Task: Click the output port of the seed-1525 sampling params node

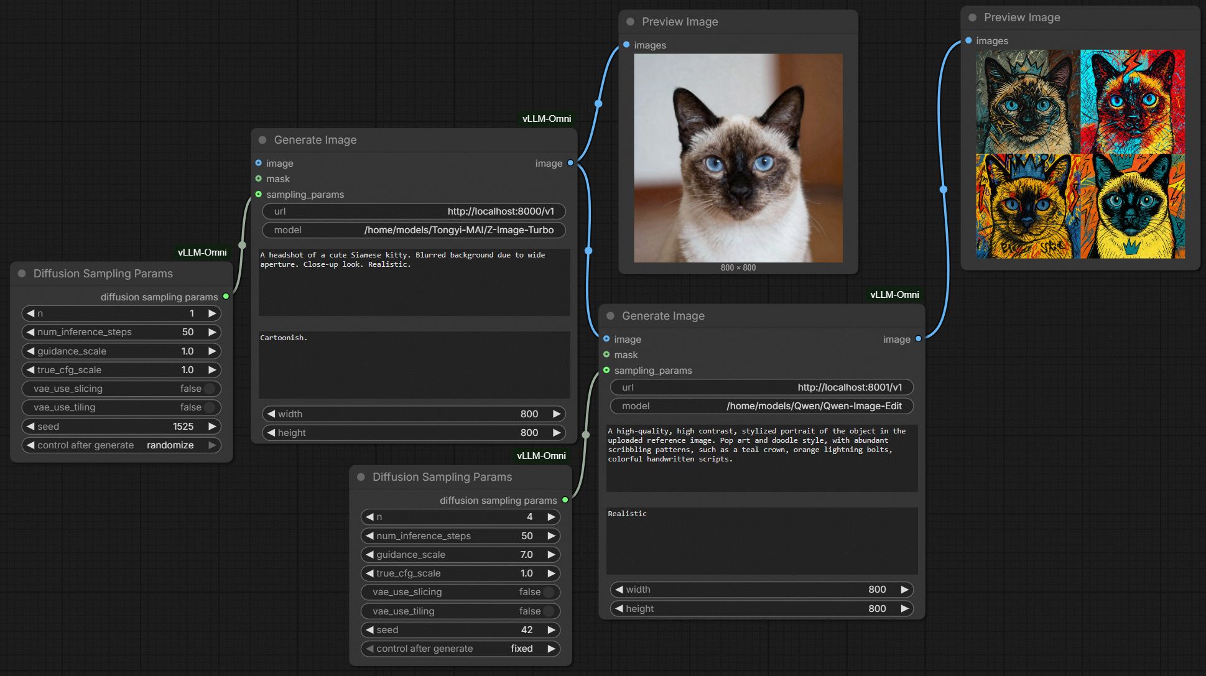Action: [x=226, y=297]
